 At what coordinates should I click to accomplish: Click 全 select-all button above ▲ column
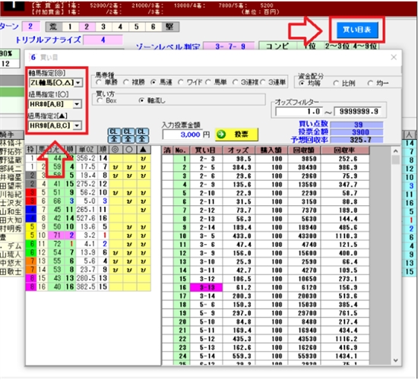tap(141, 139)
